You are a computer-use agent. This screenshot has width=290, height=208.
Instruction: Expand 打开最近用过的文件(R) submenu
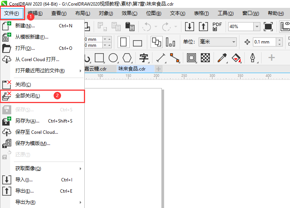coord(42,71)
